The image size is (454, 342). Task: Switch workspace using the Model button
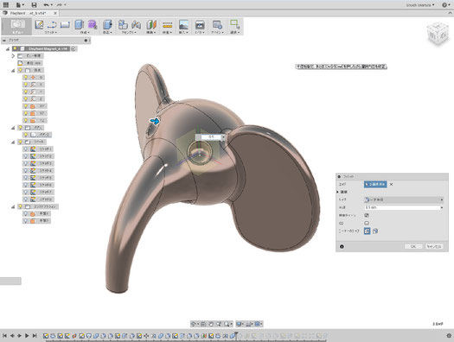pyautogui.click(x=17, y=26)
